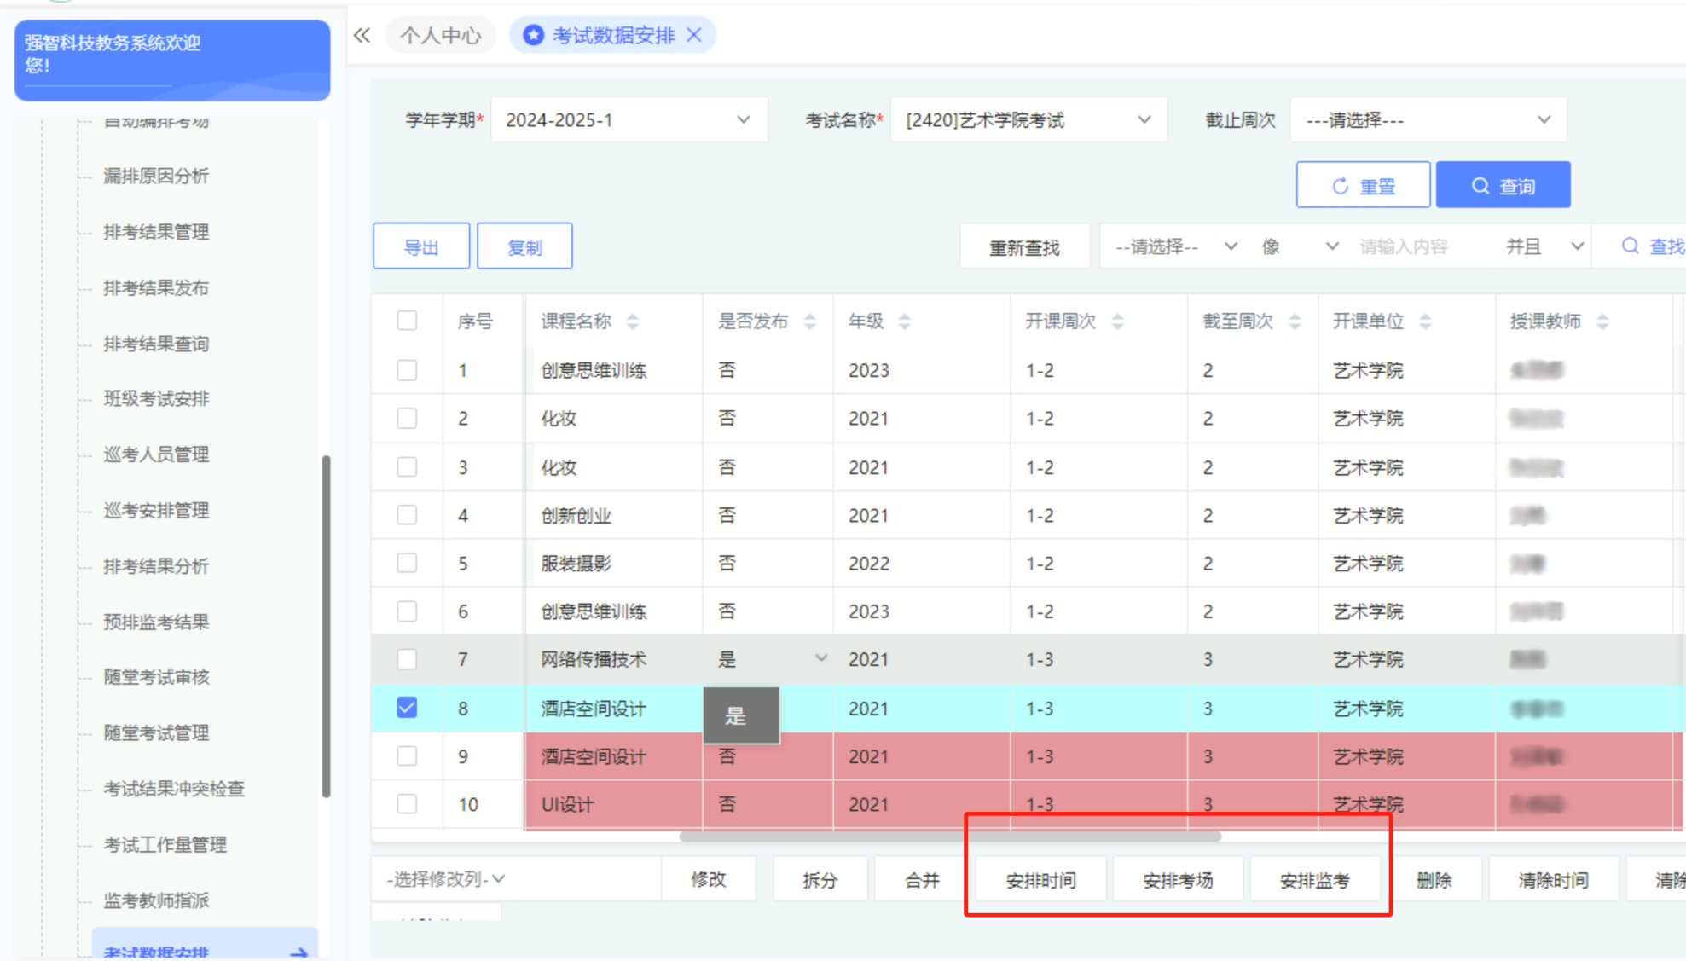The image size is (1686, 961).
Task: Toggle the select-all header checkbox
Action: point(407,321)
